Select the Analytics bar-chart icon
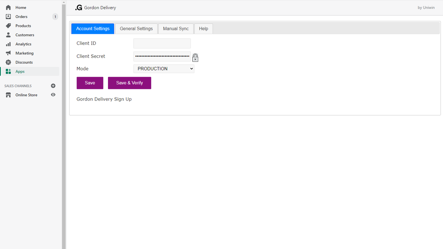Viewport: 443px width, 249px height. (8, 44)
